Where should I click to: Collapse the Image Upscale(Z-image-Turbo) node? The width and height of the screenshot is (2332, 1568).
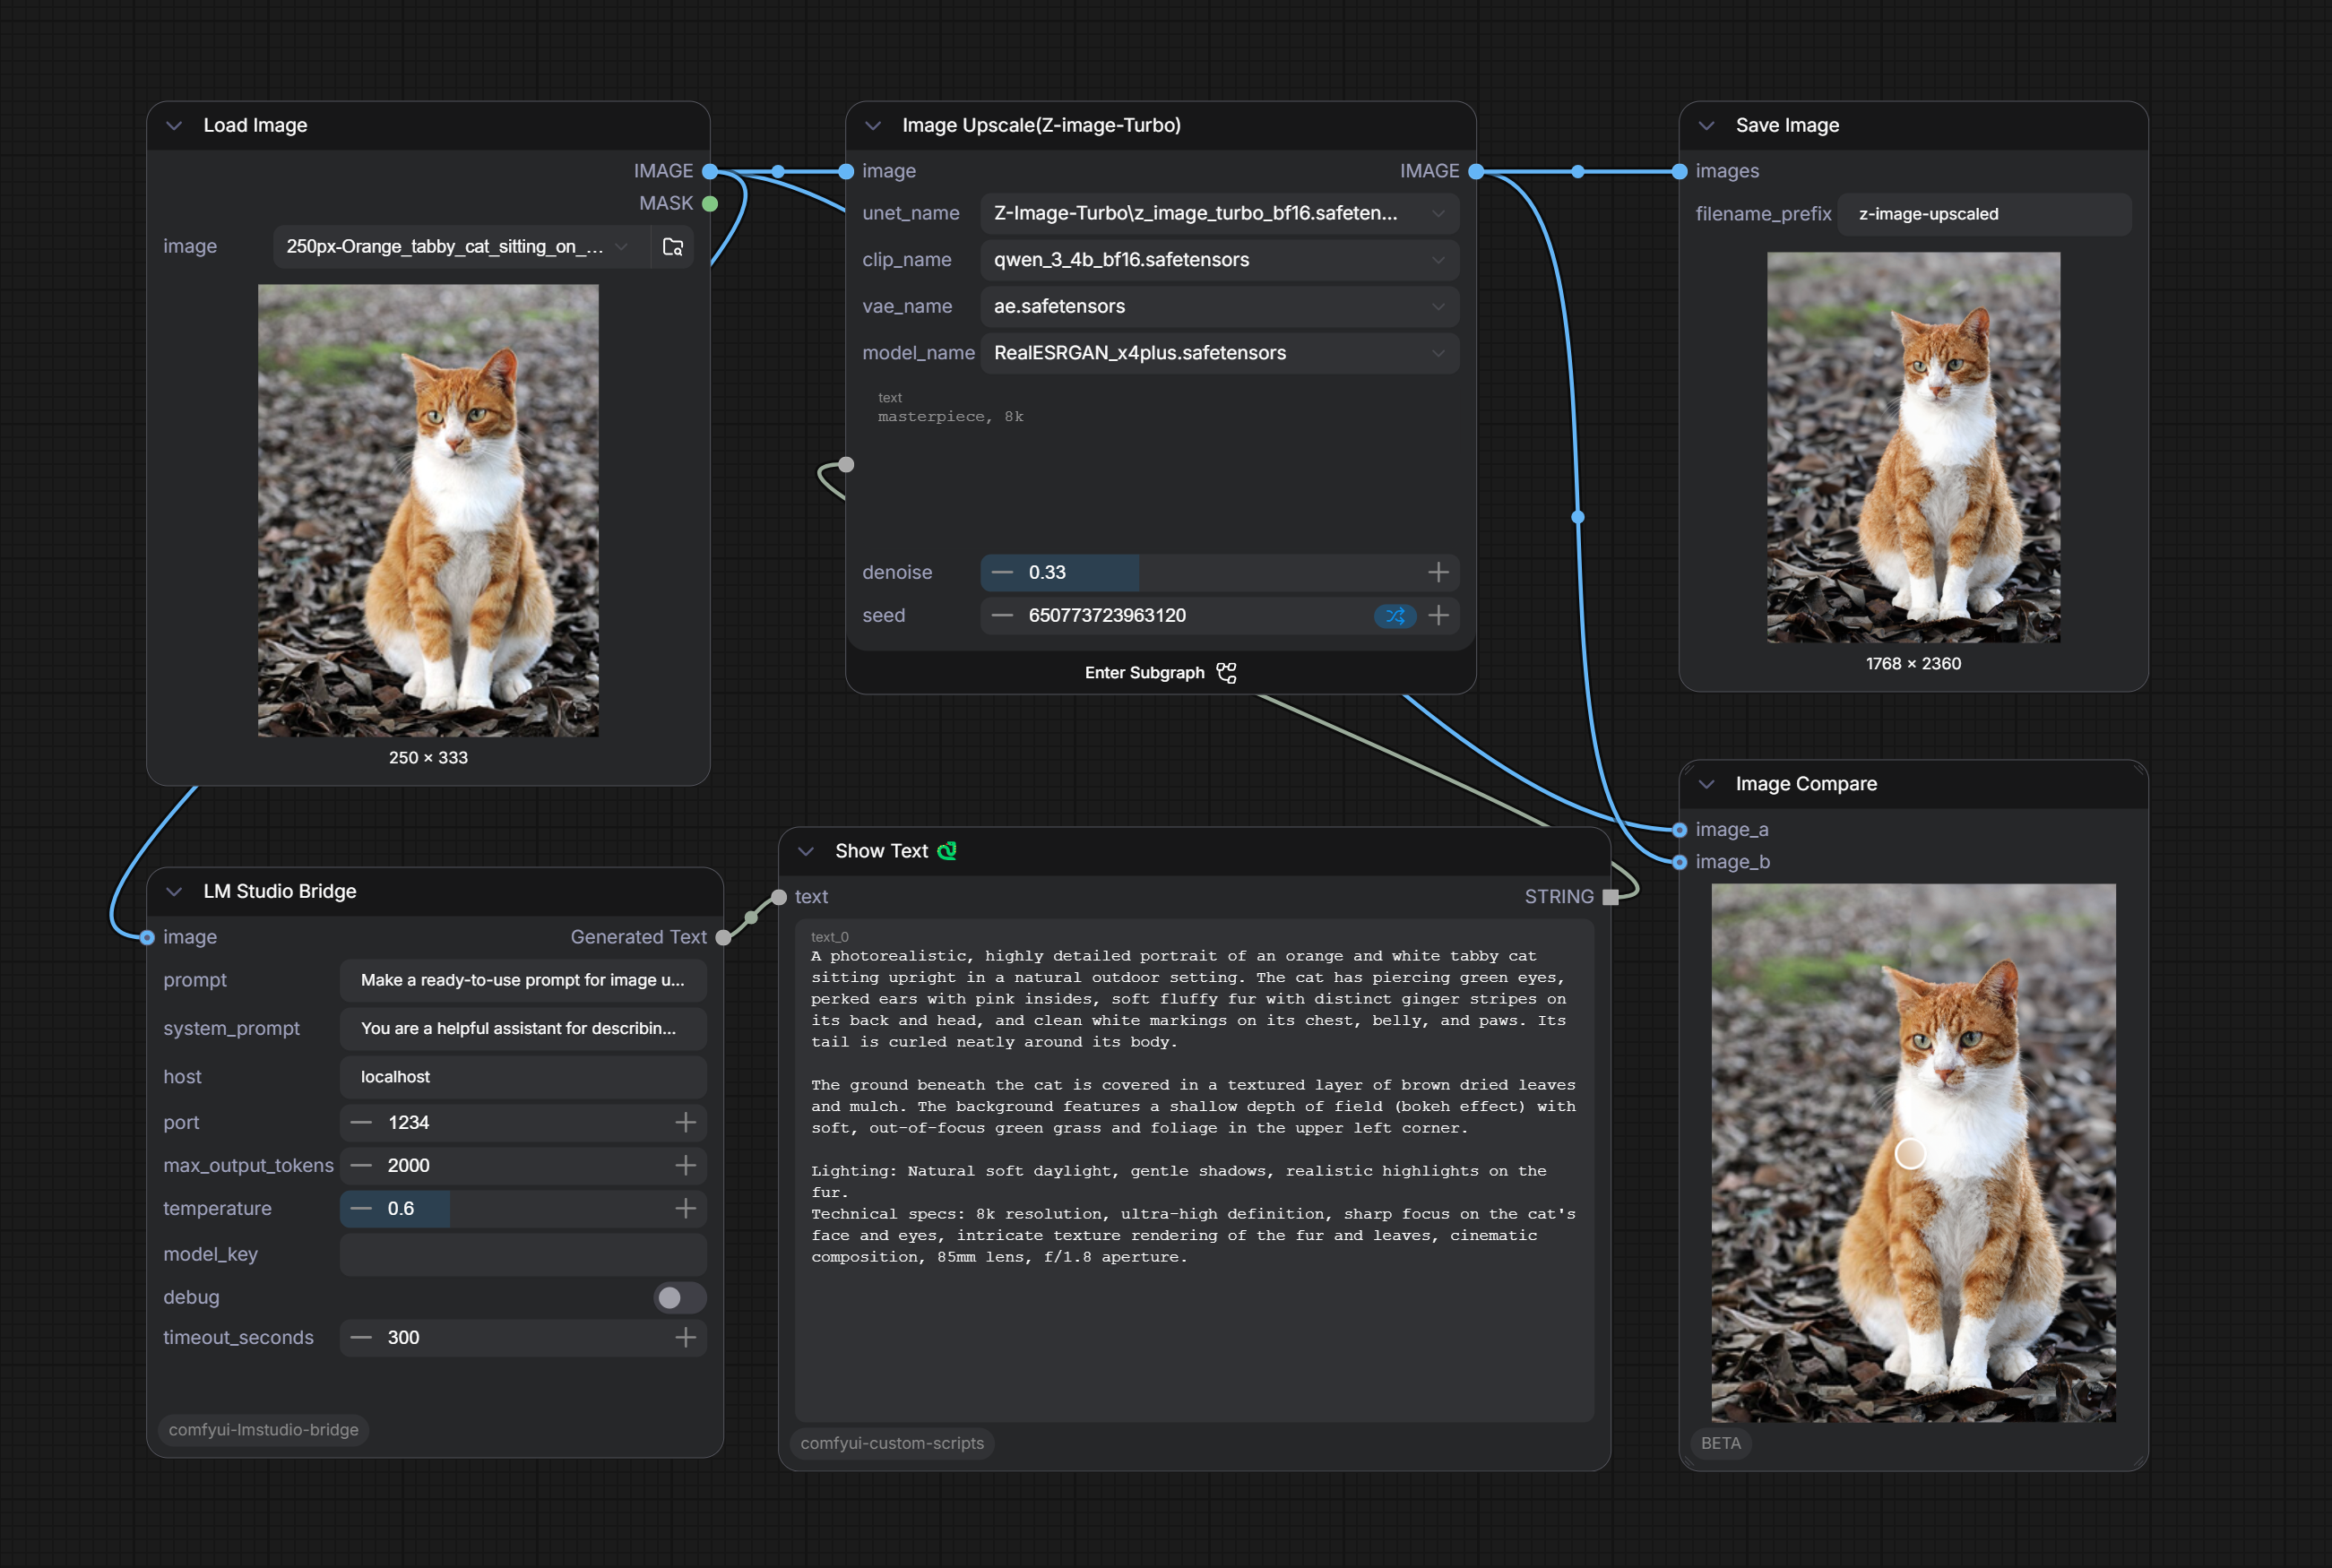[873, 126]
